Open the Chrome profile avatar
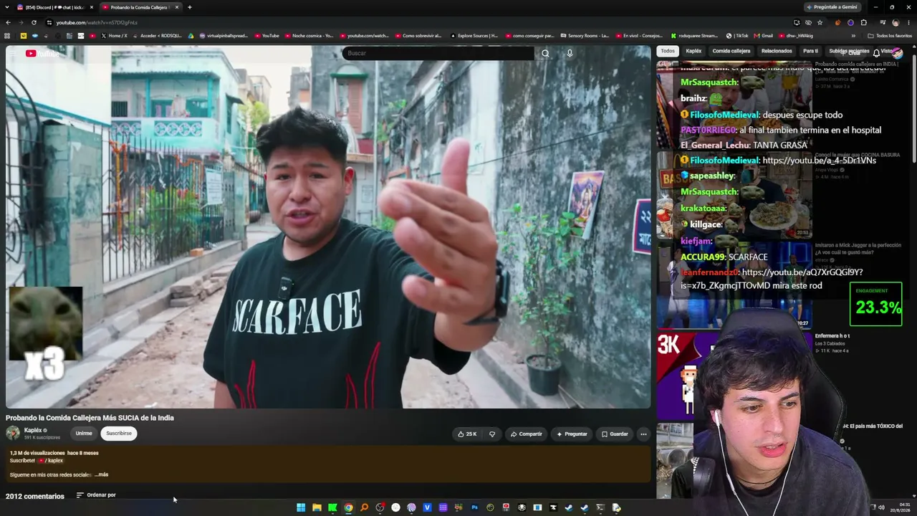 click(x=896, y=22)
